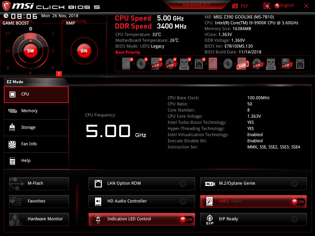
Task: Open the BIOS search magnifier icon
Action: point(267,6)
